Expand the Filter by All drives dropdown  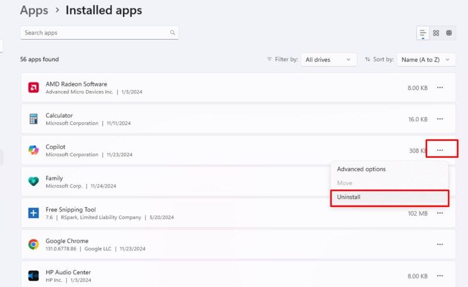click(329, 60)
